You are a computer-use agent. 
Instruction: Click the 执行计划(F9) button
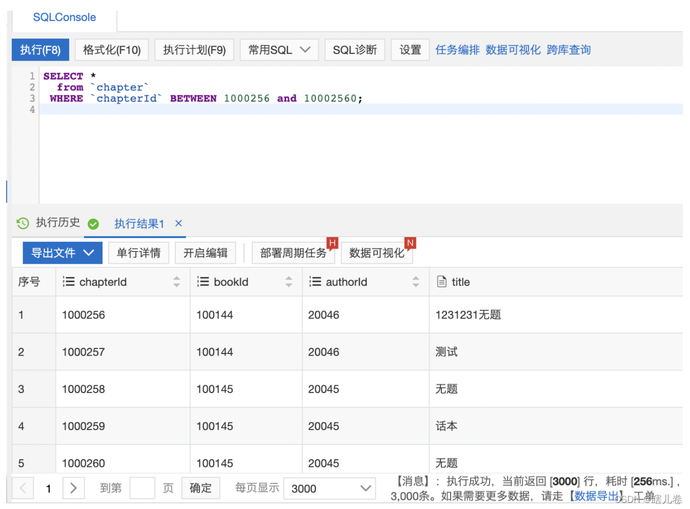pyautogui.click(x=194, y=50)
